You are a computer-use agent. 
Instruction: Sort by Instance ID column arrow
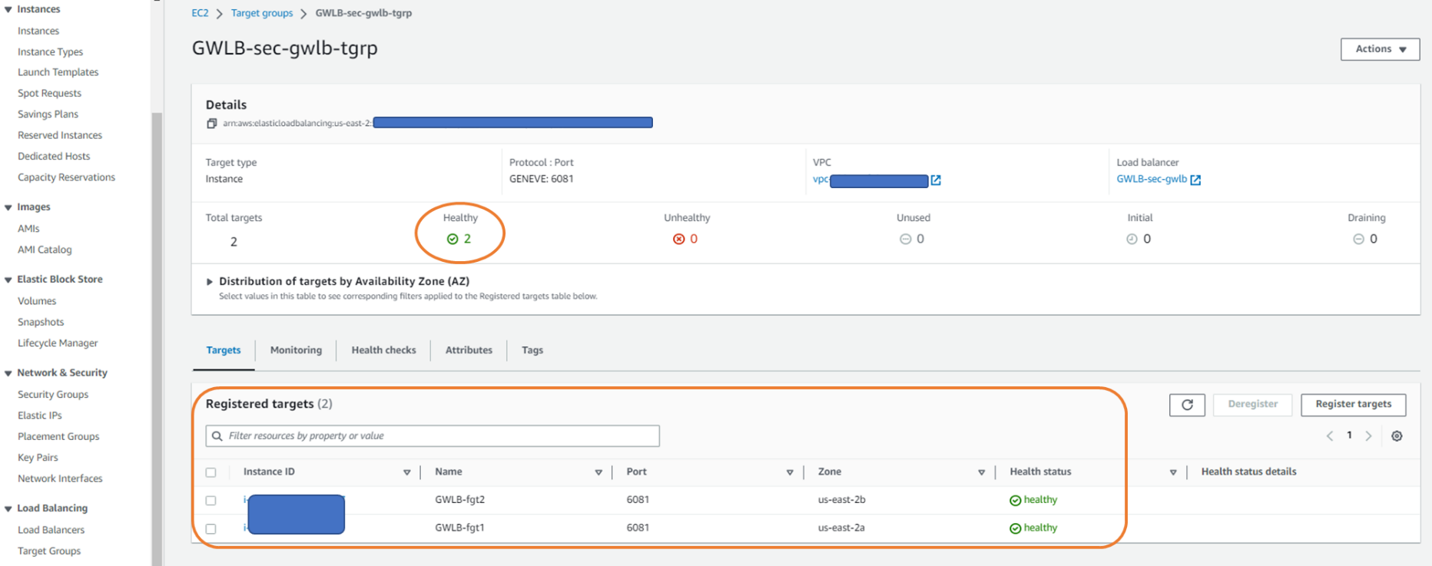(x=407, y=472)
